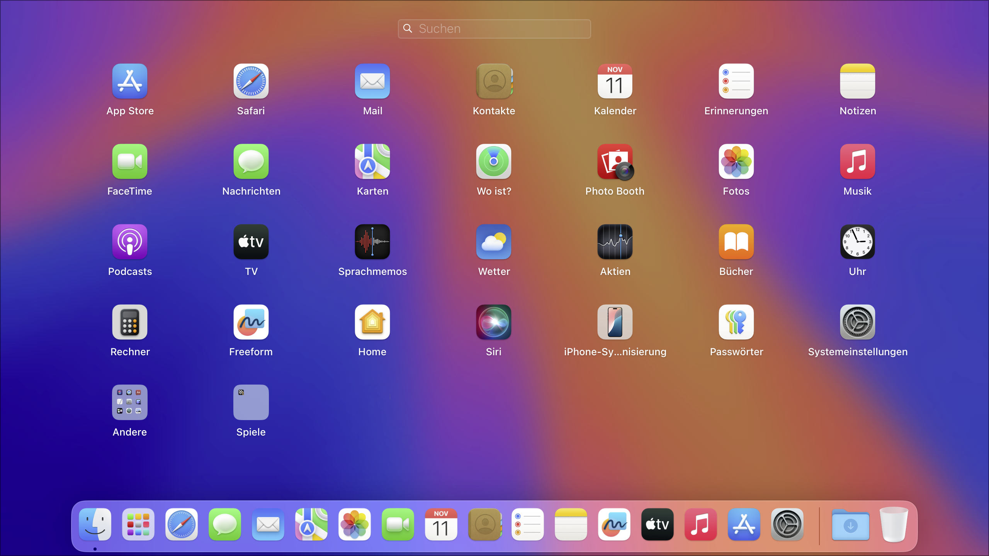Open the Downloads folder in Dock
The height and width of the screenshot is (556, 989).
[850, 524]
